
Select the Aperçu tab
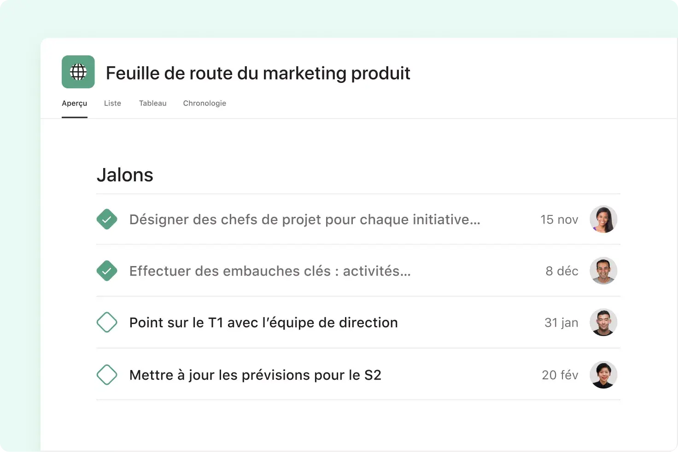pyautogui.click(x=75, y=103)
